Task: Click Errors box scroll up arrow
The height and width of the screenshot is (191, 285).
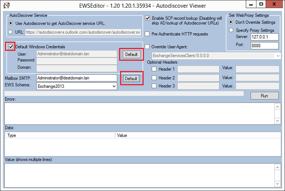Action: (278, 107)
